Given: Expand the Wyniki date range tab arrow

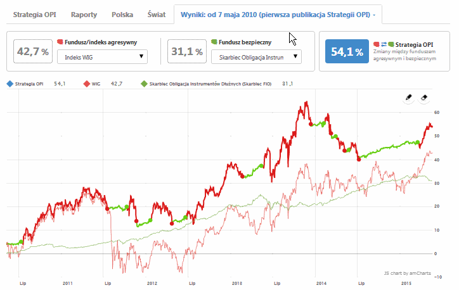Looking at the screenshot, I should pos(374,14).
